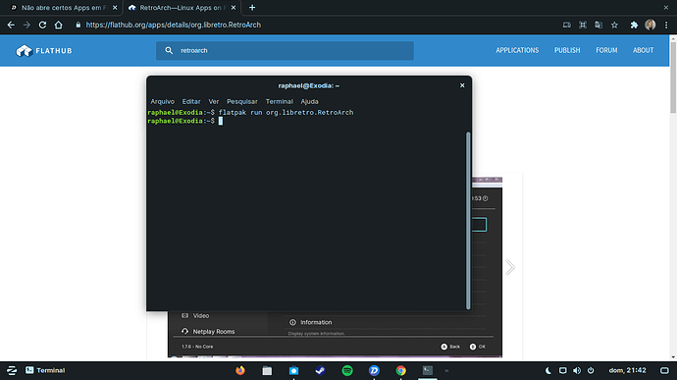Open the Zorin start menu
Viewport: 677px width, 380px height.
coord(12,370)
